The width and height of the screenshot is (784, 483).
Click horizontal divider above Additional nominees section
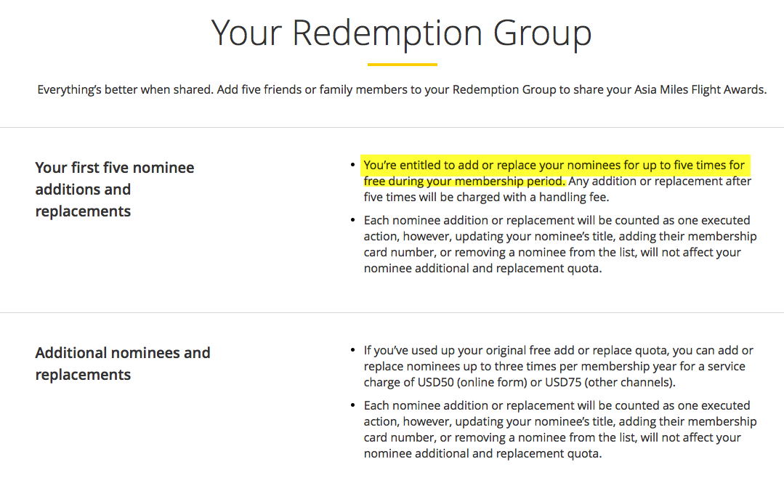coord(392,312)
